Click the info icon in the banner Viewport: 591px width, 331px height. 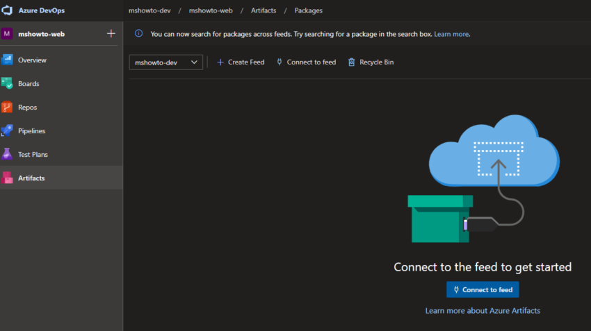click(138, 33)
